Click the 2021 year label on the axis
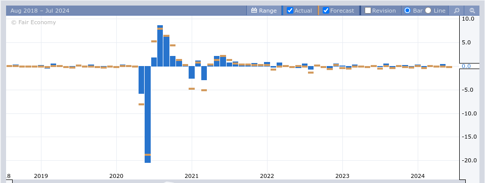485x183 pixels. tap(192, 176)
